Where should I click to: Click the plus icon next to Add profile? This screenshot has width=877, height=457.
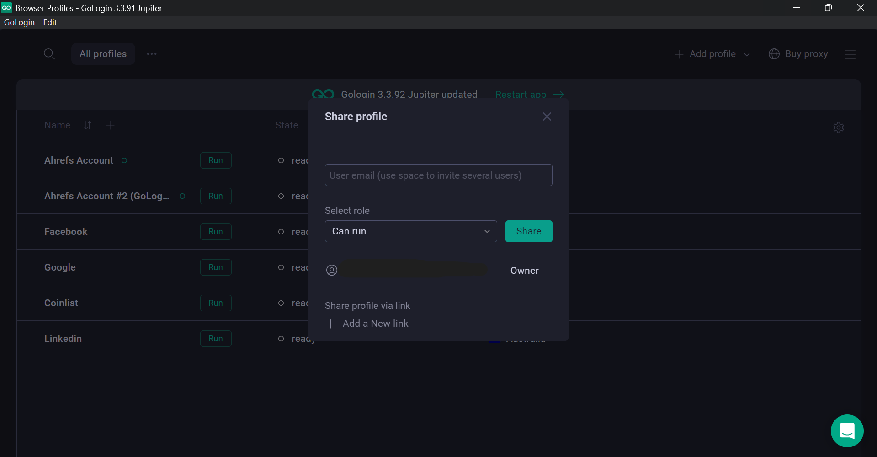(x=679, y=54)
